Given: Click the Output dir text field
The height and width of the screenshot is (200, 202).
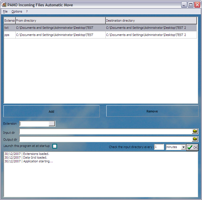Looking at the screenshot, I should pos(106,139).
